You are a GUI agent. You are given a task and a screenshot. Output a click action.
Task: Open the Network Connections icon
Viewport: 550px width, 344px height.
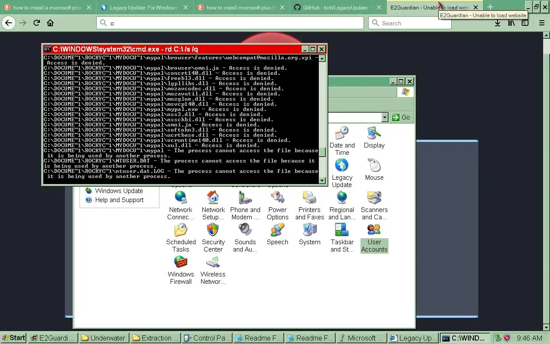[181, 206]
